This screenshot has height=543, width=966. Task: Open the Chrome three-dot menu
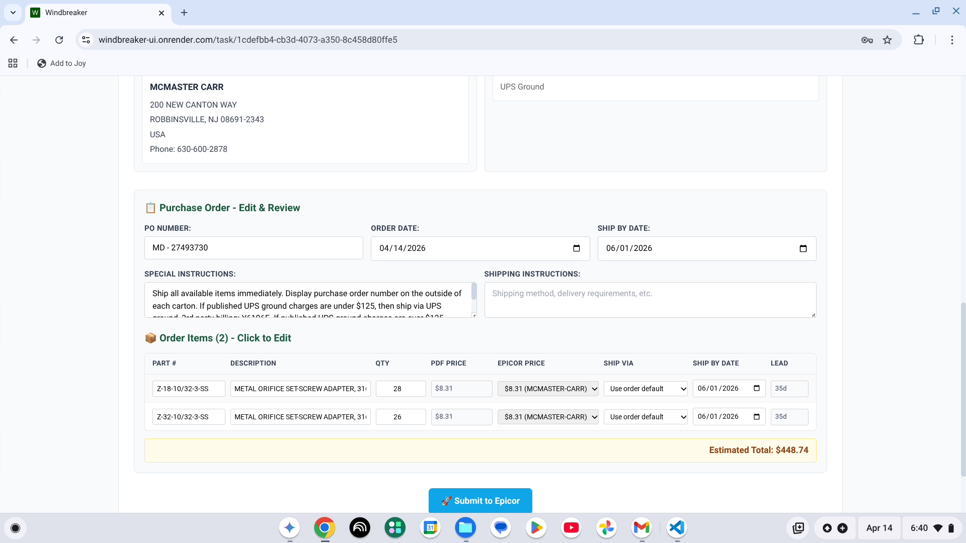tap(952, 40)
